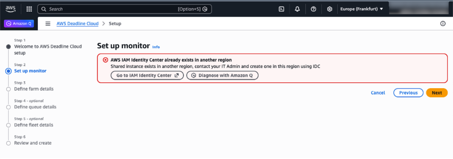Open the CloudShell terminal icon
The width and height of the screenshot is (453, 159).
[281, 9]
